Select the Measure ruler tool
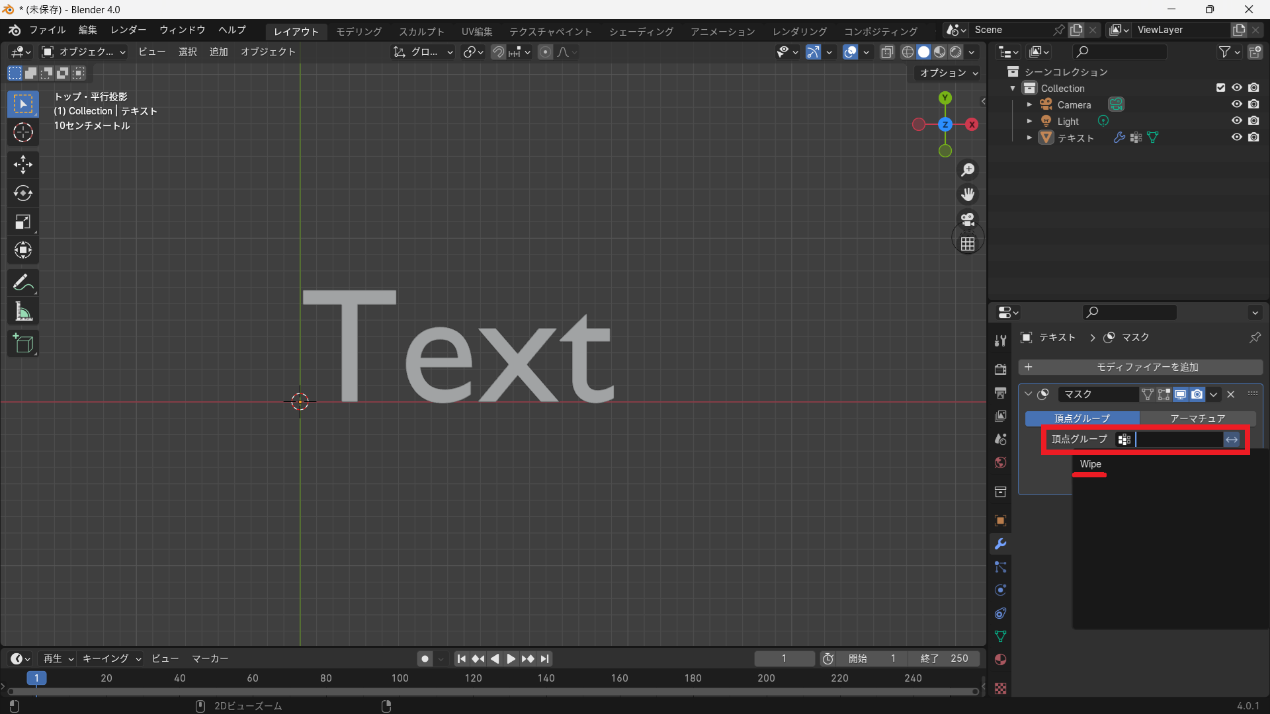This screenshot has width=1270, height=714. [23, 312]
